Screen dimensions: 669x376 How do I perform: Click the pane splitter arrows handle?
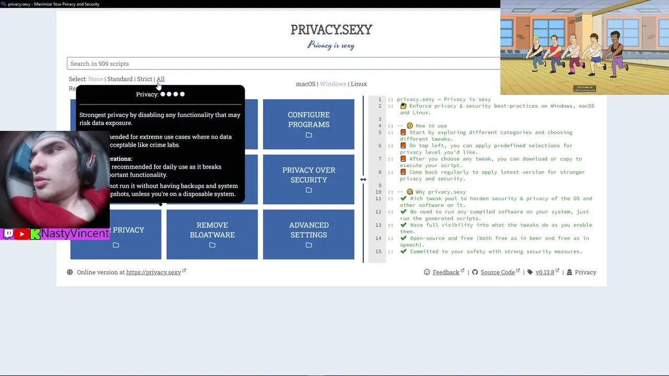point(363,179)
